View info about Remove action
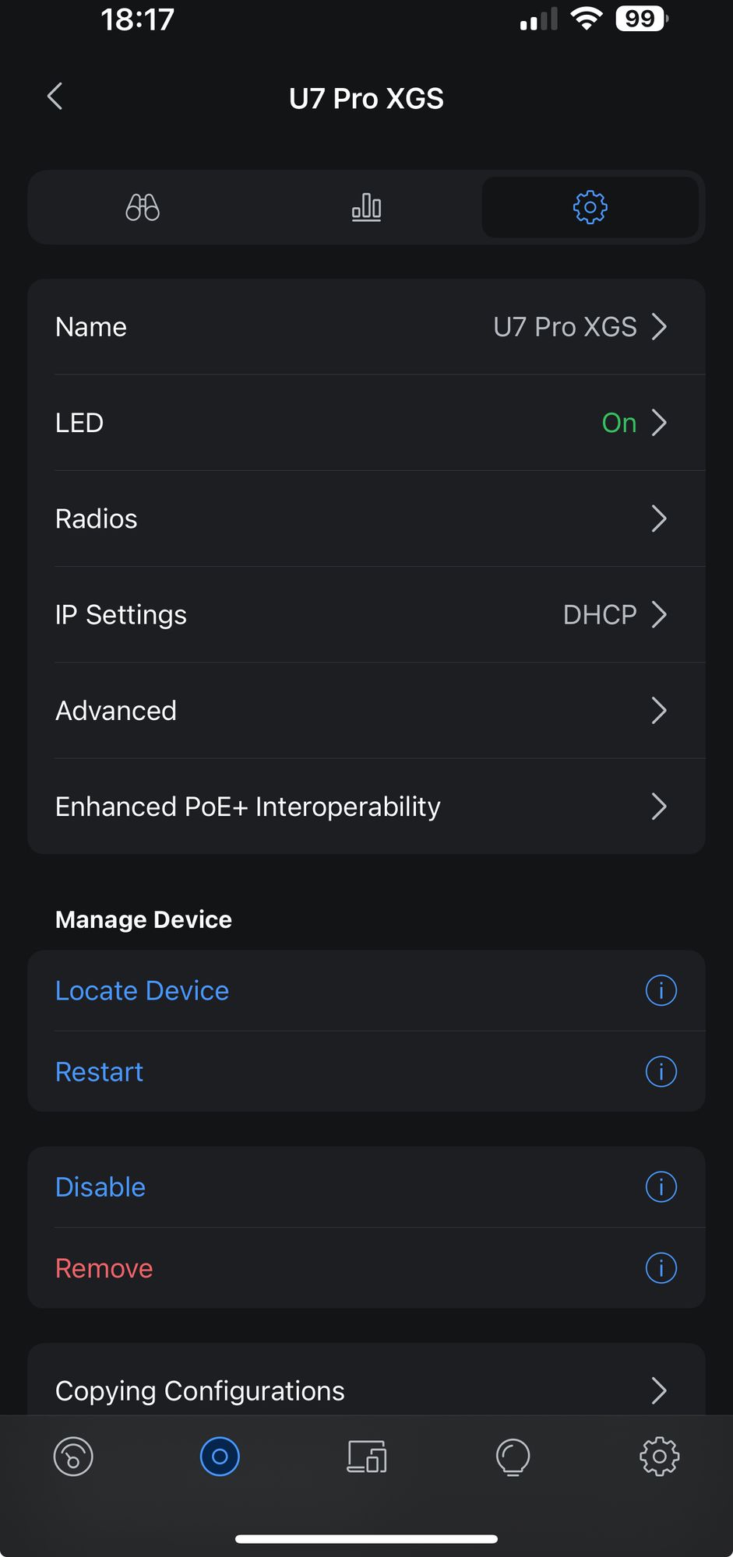This screenshot has height=1557, width=733. pos(661,1268)
